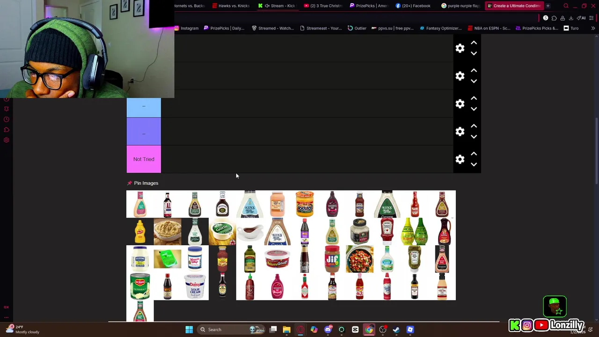Click the browser search magnifier icon
599x337 pixels.
pyautogui.click(x=566, y=6)
